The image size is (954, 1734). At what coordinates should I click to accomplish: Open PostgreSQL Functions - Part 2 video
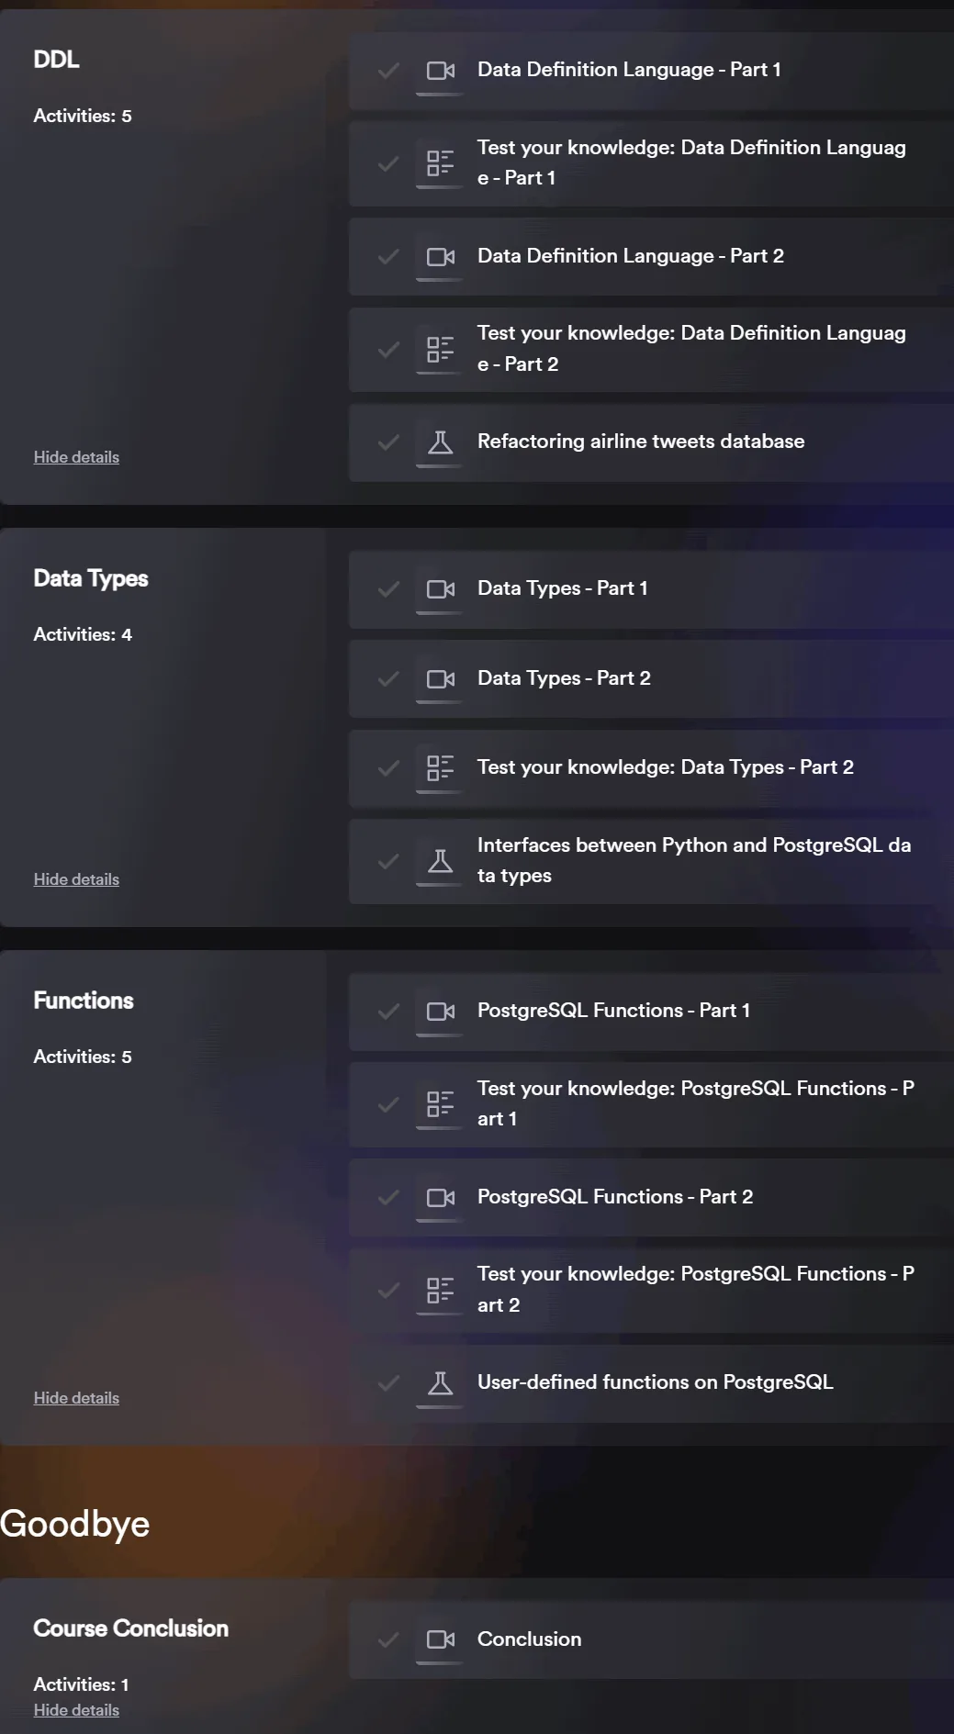point(651,1198)
